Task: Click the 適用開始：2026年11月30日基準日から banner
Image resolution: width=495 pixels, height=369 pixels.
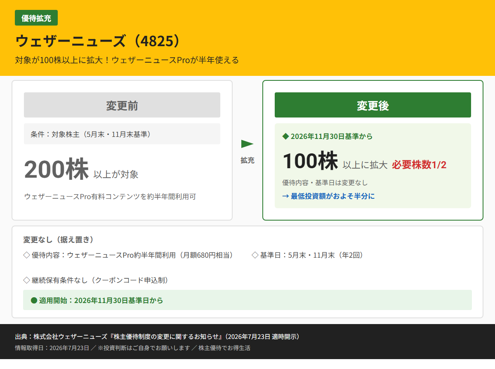Action: click(247, 300)
